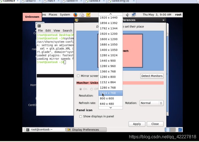The image size is (199, 142).
Task: Open the root user menu
Action: (178, 15)
